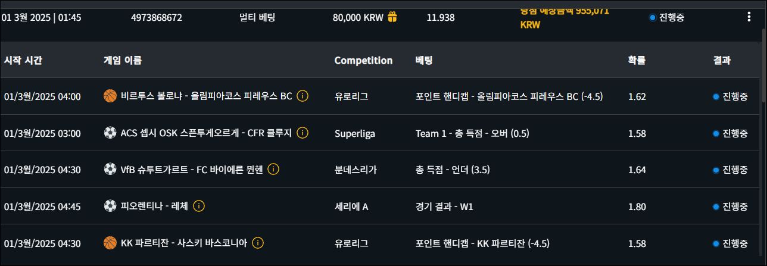Image resolution: width=767 pixels, height=266 pixels.
Task: Click the 11.938 total odds value
Action: click(x=440, y=17)
